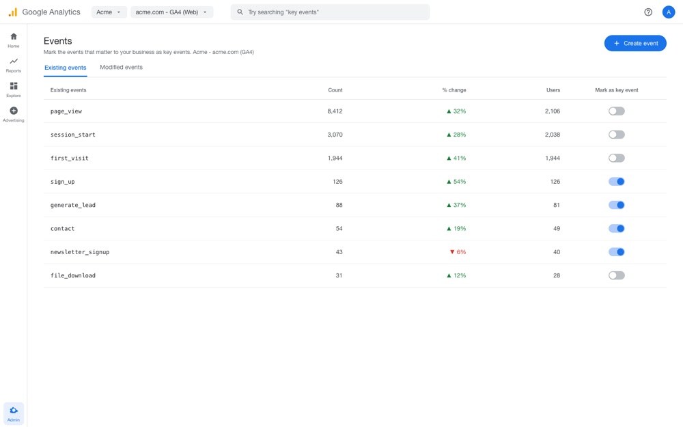
Task: Switch to the Existing events tab
Action: click(x=66, y=68)
